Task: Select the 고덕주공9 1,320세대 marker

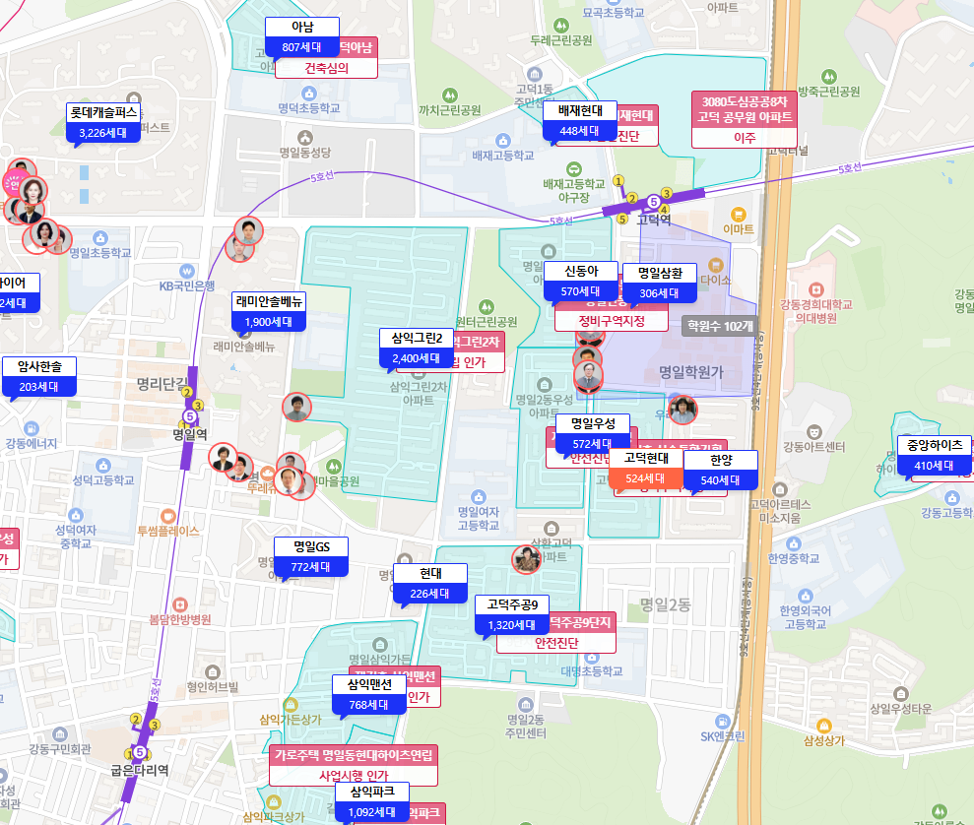Action: click(511, 615)
